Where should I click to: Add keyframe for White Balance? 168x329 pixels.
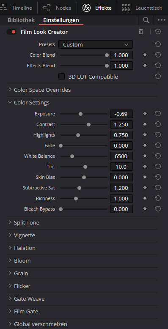point(145,156)
